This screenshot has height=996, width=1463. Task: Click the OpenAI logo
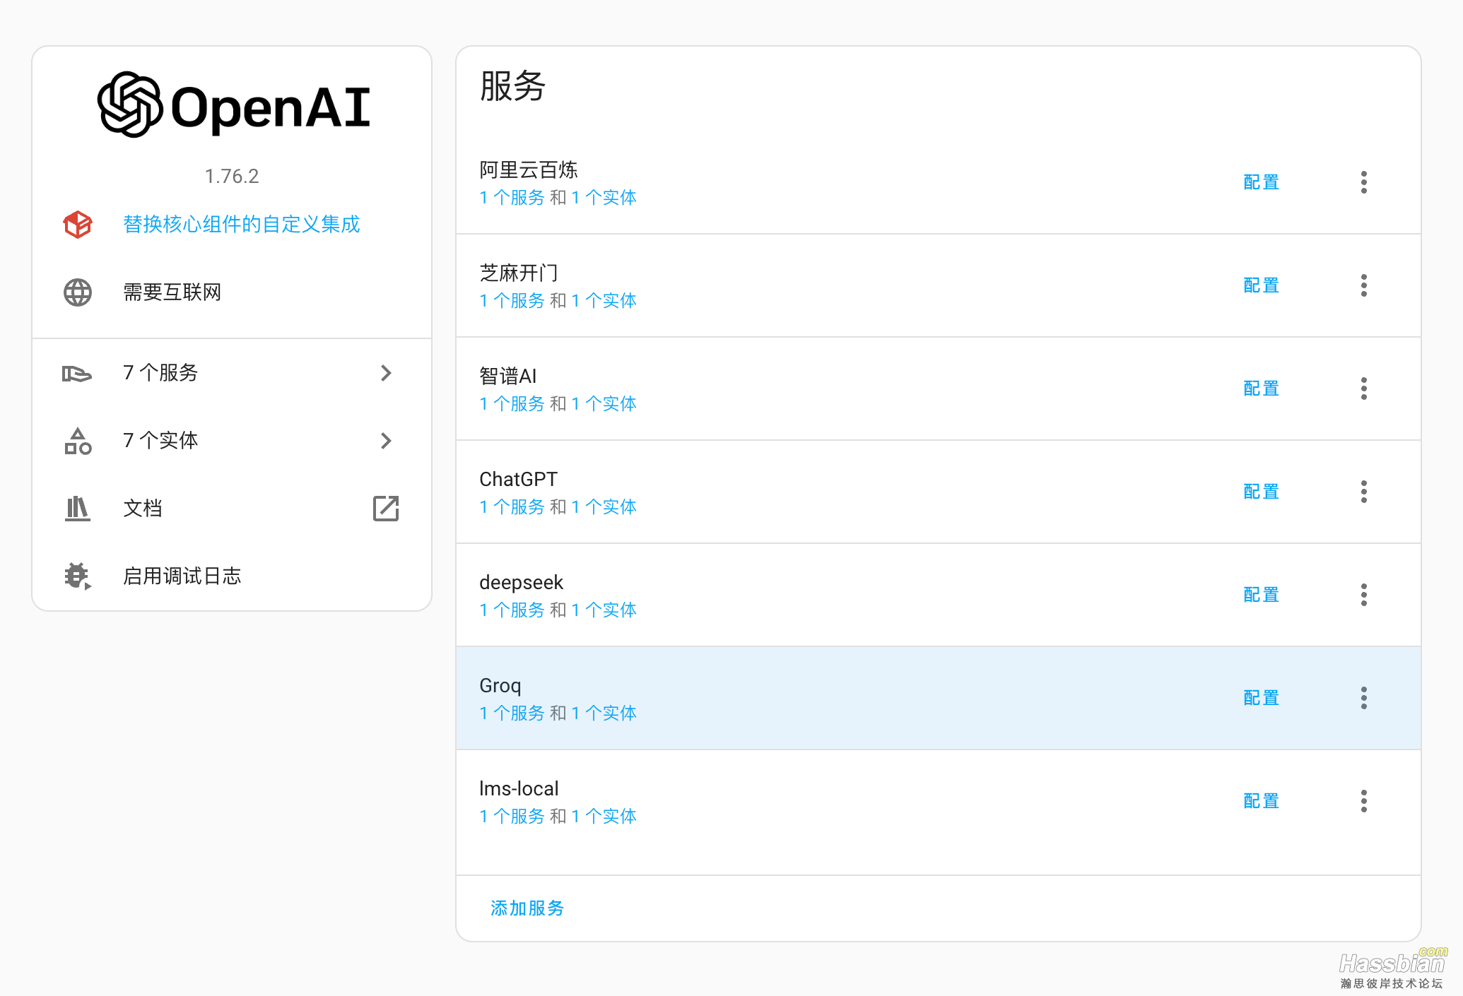233,105
